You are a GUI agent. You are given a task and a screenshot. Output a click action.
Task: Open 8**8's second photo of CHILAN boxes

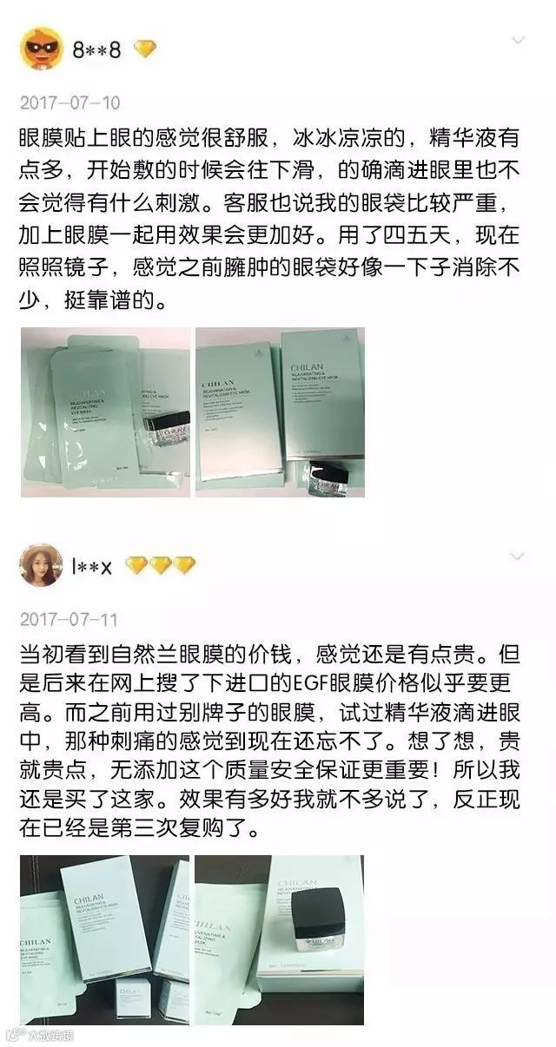coord(280,410)
